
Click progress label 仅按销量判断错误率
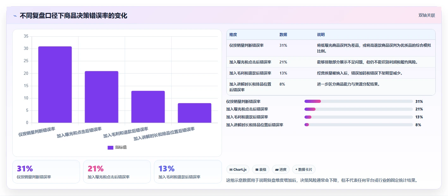coord(243,102)
